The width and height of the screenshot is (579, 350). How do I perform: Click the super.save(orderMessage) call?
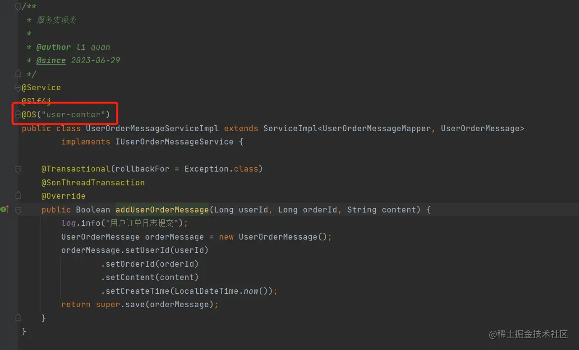tap(155, 305)
